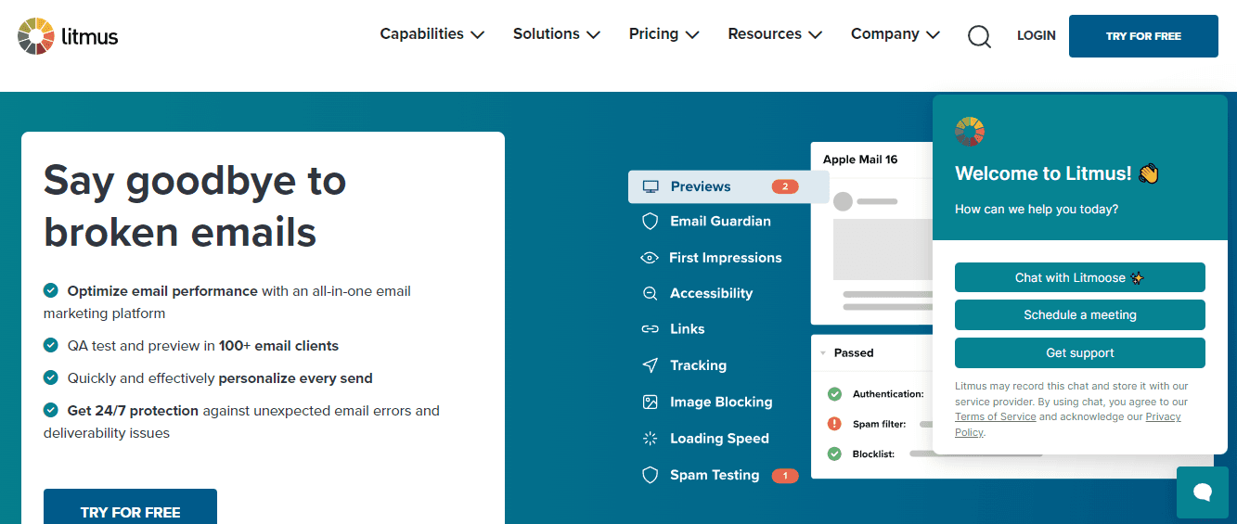Viewport: 1237px width, 524px height.
Task: Click the Previews badge showing 2
Action: pos(785,186)
